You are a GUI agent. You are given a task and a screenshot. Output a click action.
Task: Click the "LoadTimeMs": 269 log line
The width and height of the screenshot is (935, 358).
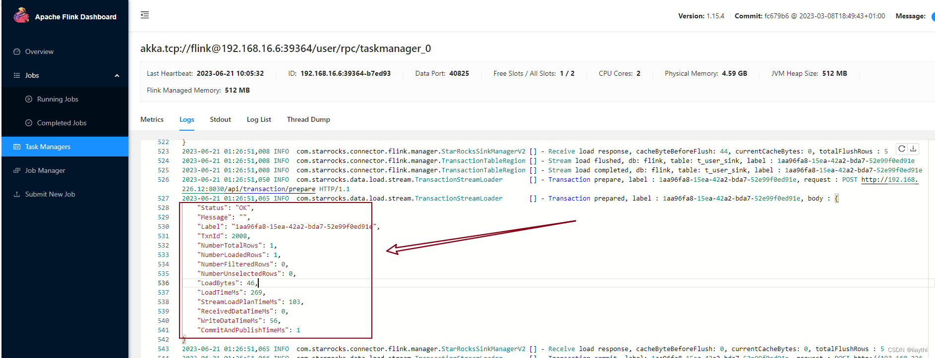(x=232, y=293)
